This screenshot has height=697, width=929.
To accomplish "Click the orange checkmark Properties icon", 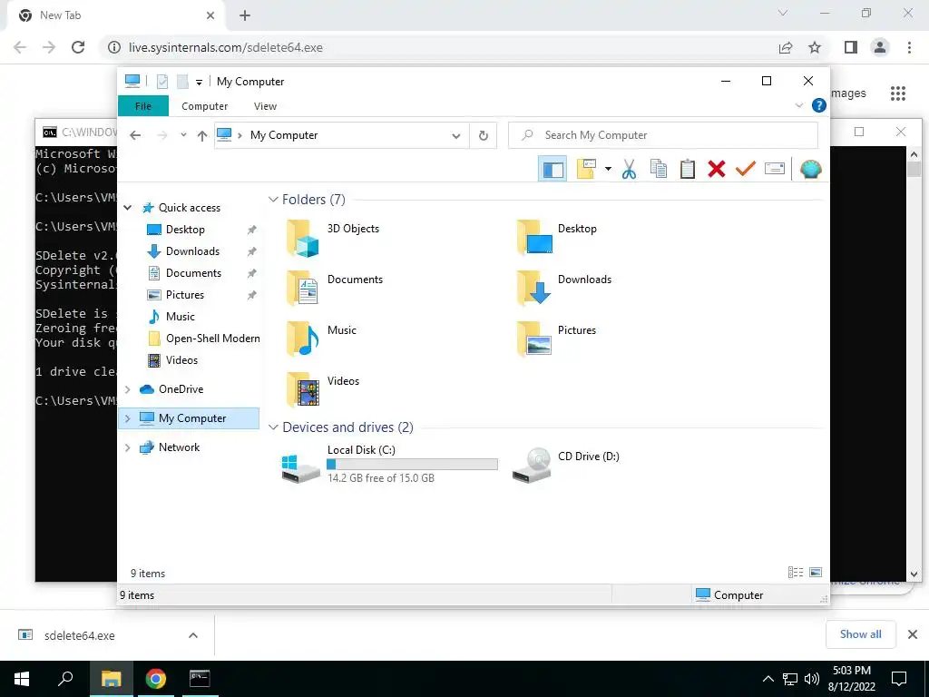I will tap(746, 169).
